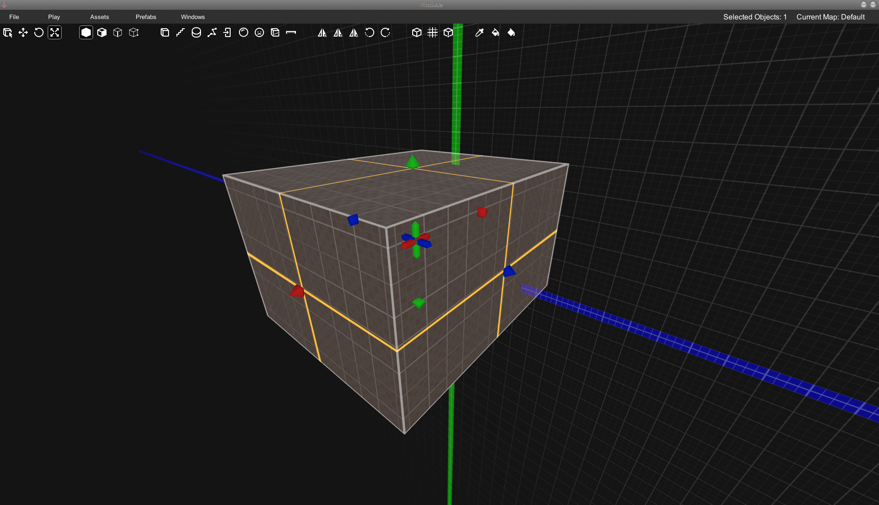Switch to vertex selection mode
The height and width of the screenshot is (505, 879).
(134, 33)
